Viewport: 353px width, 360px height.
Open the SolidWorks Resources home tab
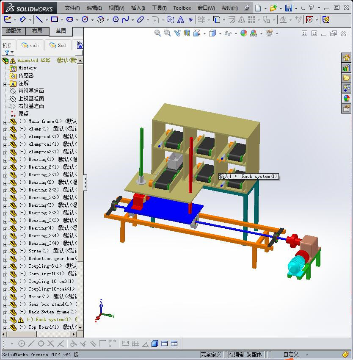tap(346, 58)
